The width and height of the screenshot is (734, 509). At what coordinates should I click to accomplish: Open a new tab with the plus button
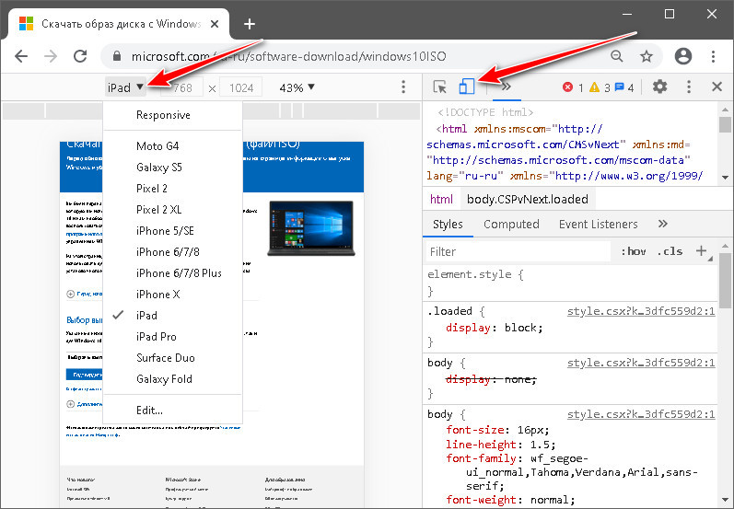pos(250,24)
